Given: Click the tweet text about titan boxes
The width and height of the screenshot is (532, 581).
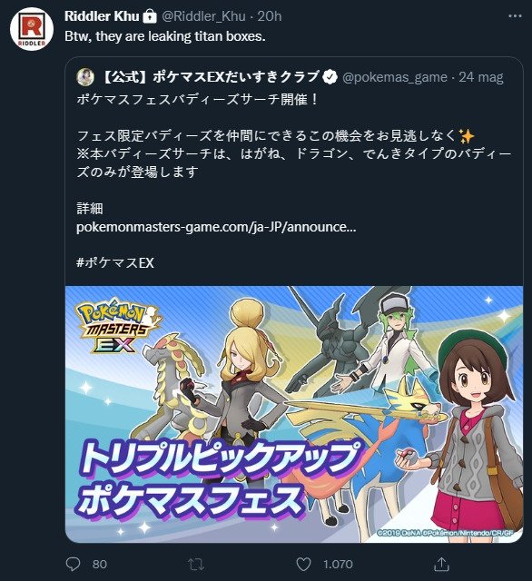Looking at the screenshot, I should click(165, 36).
